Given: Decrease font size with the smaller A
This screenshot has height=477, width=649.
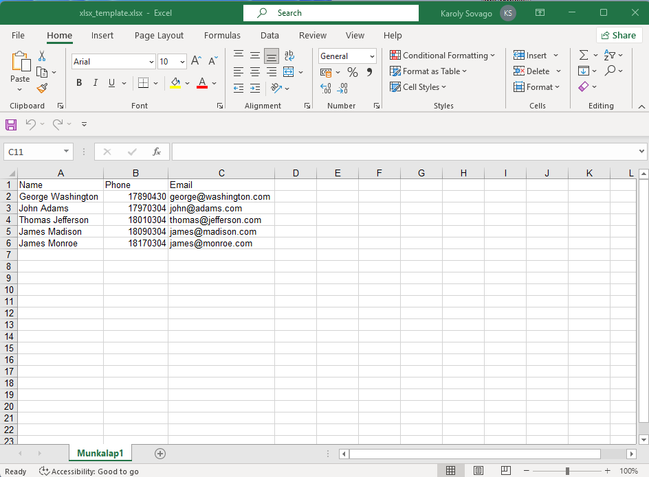Looking at the screenshot, I should 213,61.
